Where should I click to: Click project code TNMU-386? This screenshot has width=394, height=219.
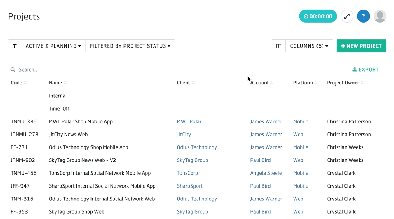[24, 122]
